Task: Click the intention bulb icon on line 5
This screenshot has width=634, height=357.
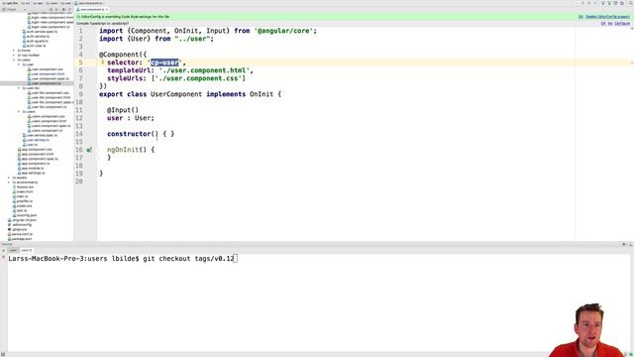Action: (x=102, y=62)
